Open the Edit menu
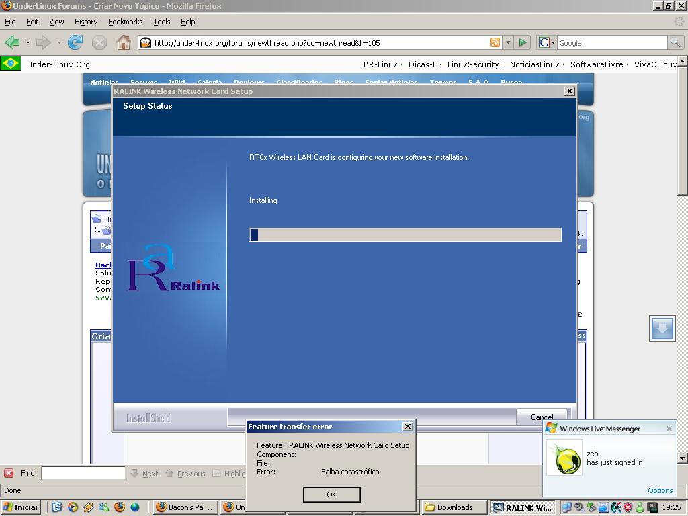The image size is (688, 516). click(32, 21)
